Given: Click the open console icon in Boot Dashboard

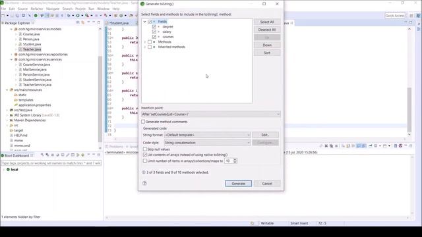Looking at the screenshot, I should coord(63,155).
